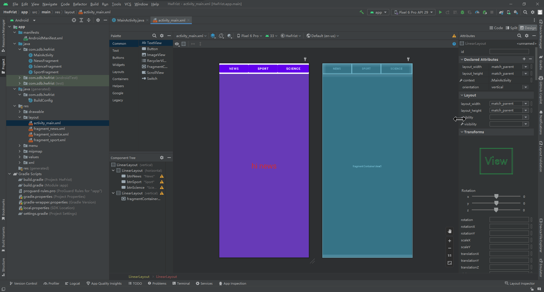Open IDE settings gear in main toolbar
The width and height of the screenshot is (544, 292).
coord(533,12)
